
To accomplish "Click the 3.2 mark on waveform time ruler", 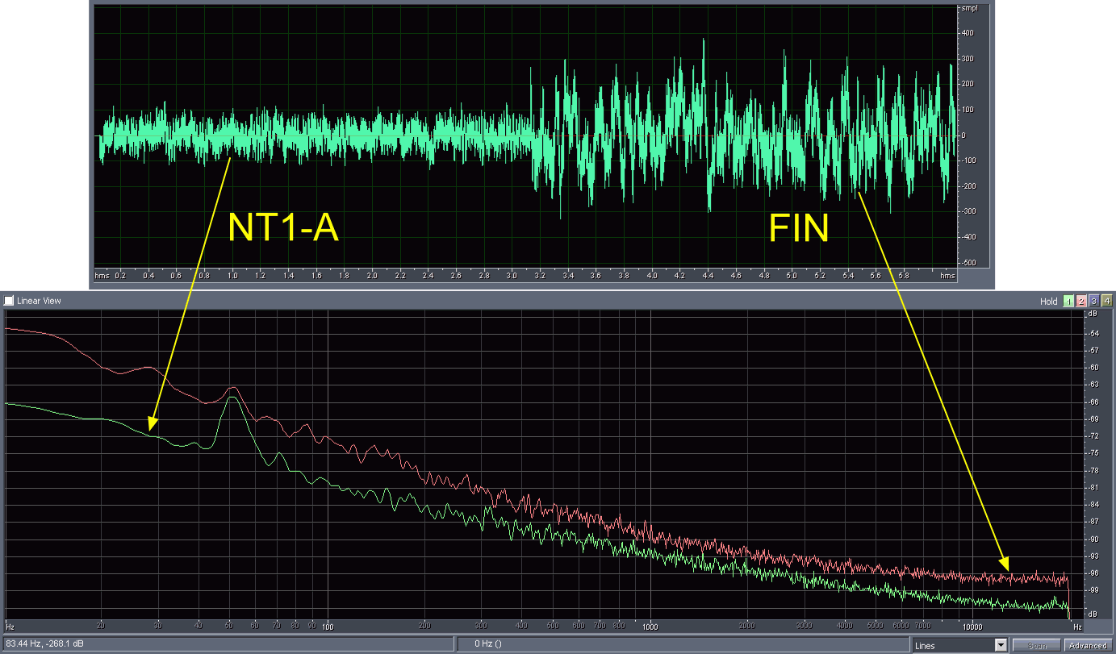I will coord(540,276).
